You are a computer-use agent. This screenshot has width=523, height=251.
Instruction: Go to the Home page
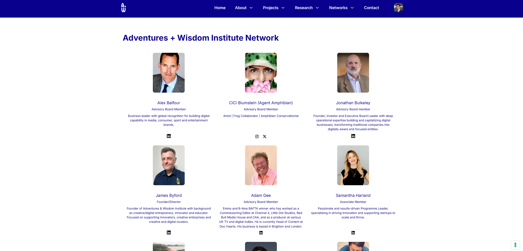click(220, 8)
